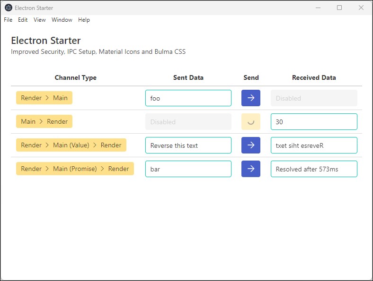
Task: Open the Help menu
Action: 84,20
